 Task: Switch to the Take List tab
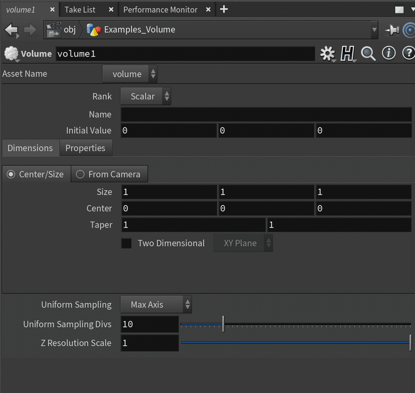80,10
